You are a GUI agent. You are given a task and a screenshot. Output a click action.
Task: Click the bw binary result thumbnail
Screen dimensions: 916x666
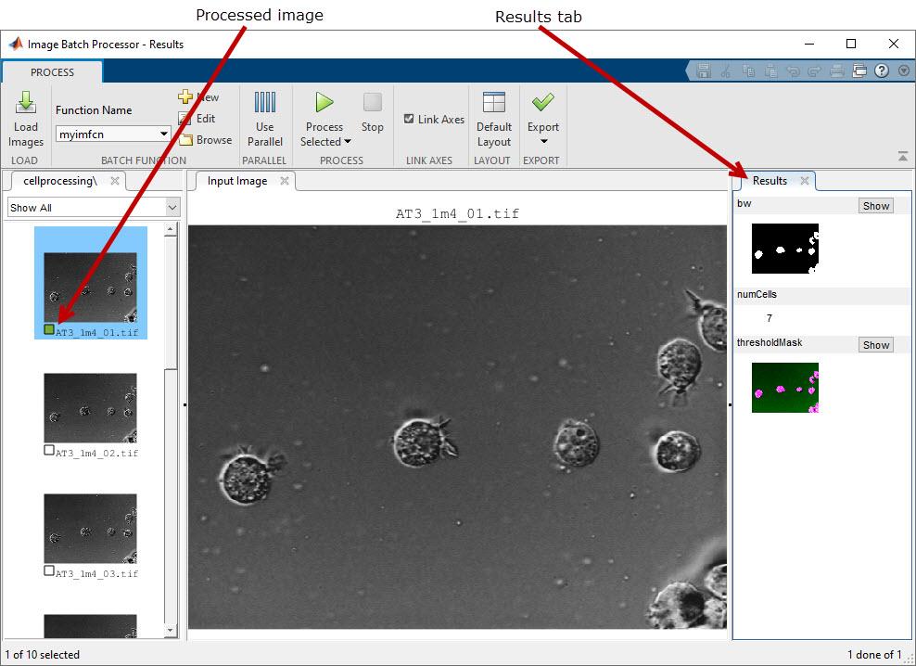(x=785, y=249)
